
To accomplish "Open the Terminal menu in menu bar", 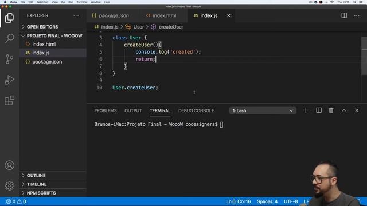I will coord(82,2).
